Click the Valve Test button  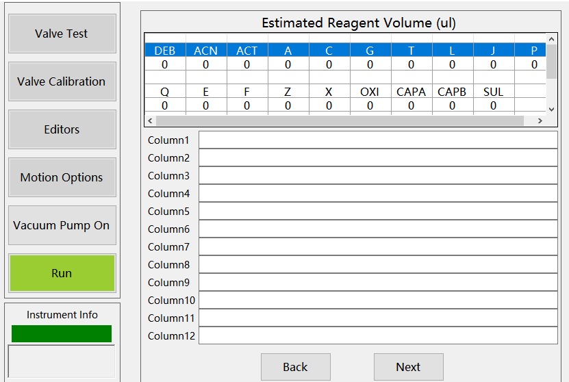[x=62, y=34]
